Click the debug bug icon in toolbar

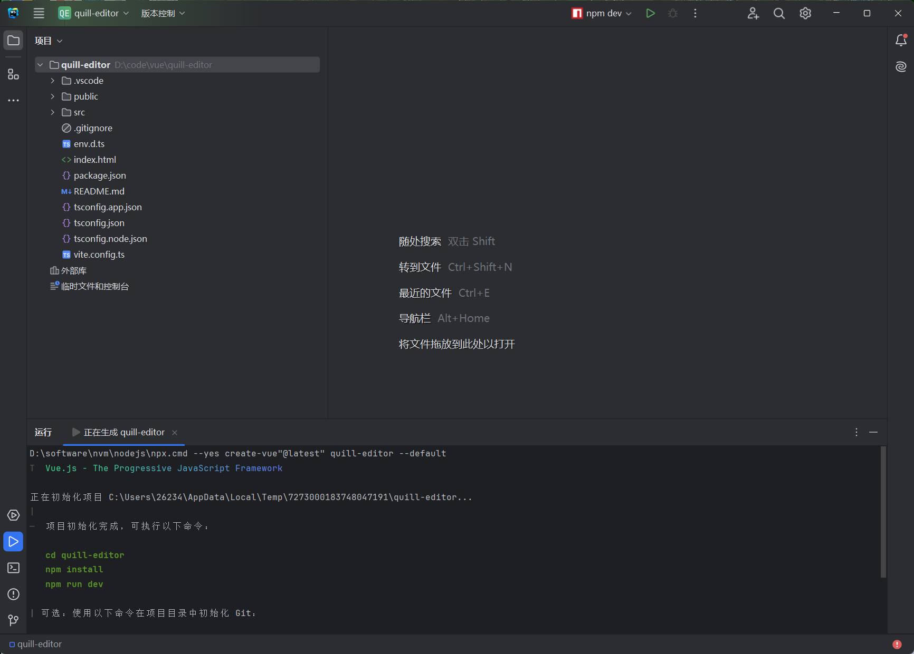pos(673,13)
